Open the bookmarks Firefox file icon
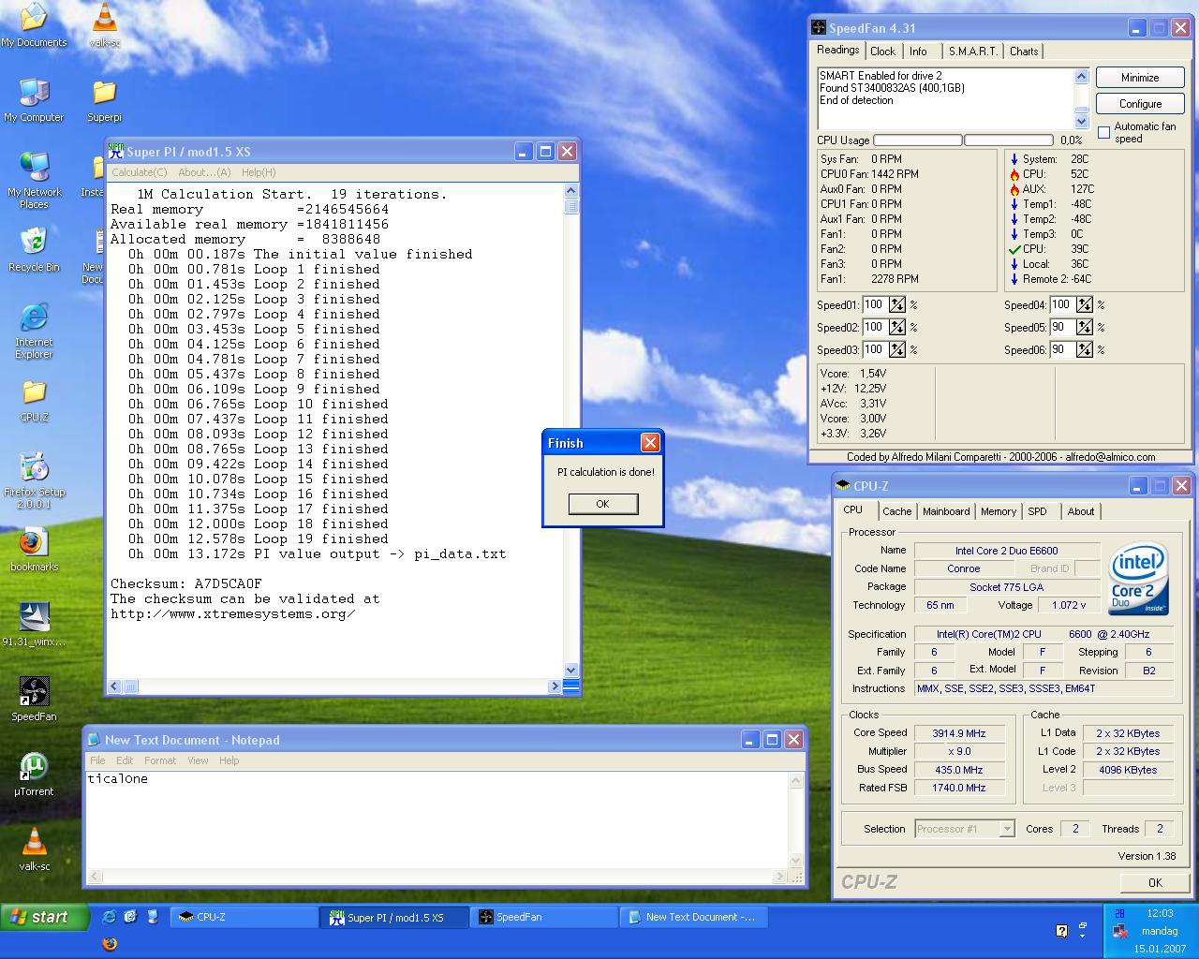Image resolution: width=1199 pixels, height=959 pixels. coord(34,550)
